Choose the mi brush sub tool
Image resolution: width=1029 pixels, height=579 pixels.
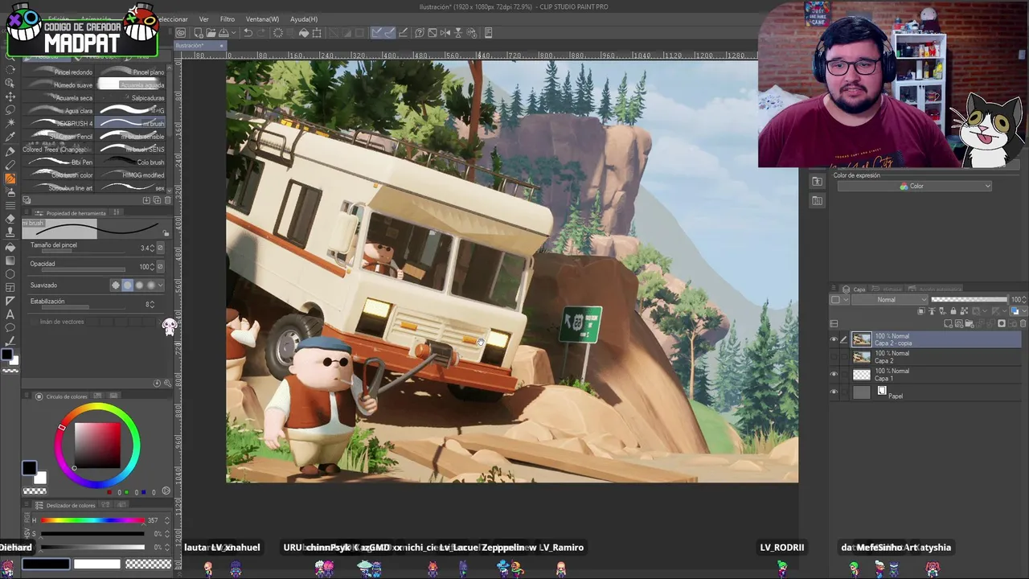130,124
